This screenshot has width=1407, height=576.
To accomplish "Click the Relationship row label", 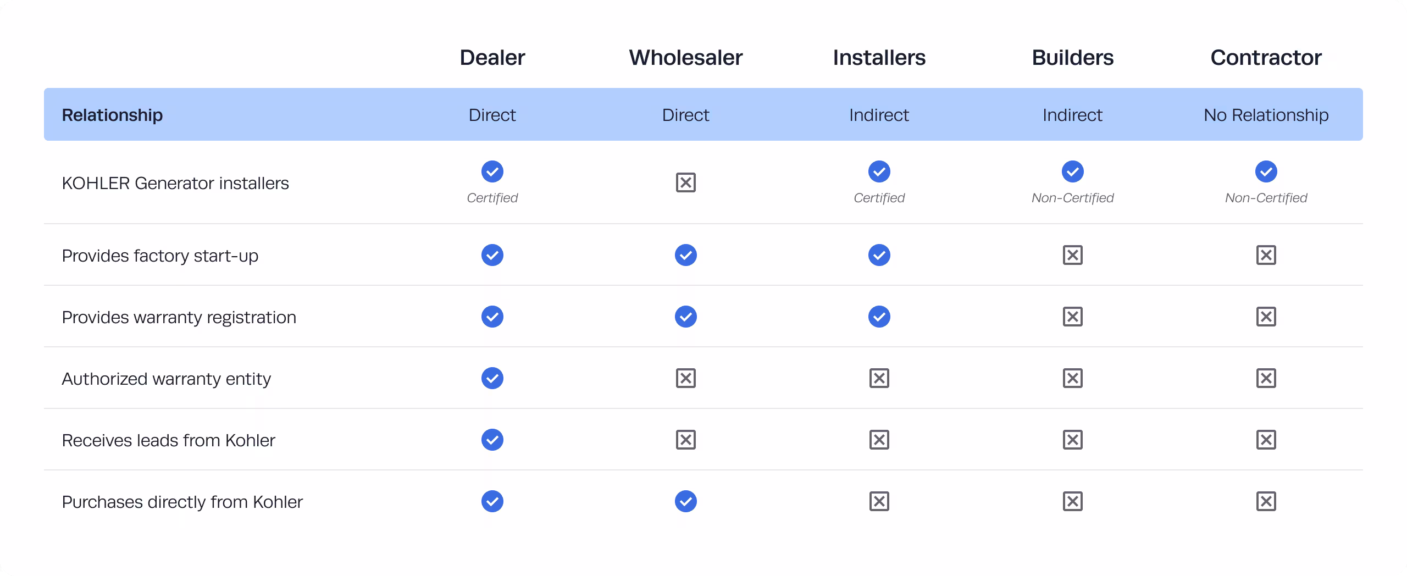I will (x=112, y=115).
